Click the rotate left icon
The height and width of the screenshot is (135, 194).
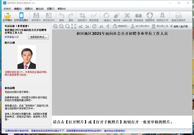click(81, 26)
